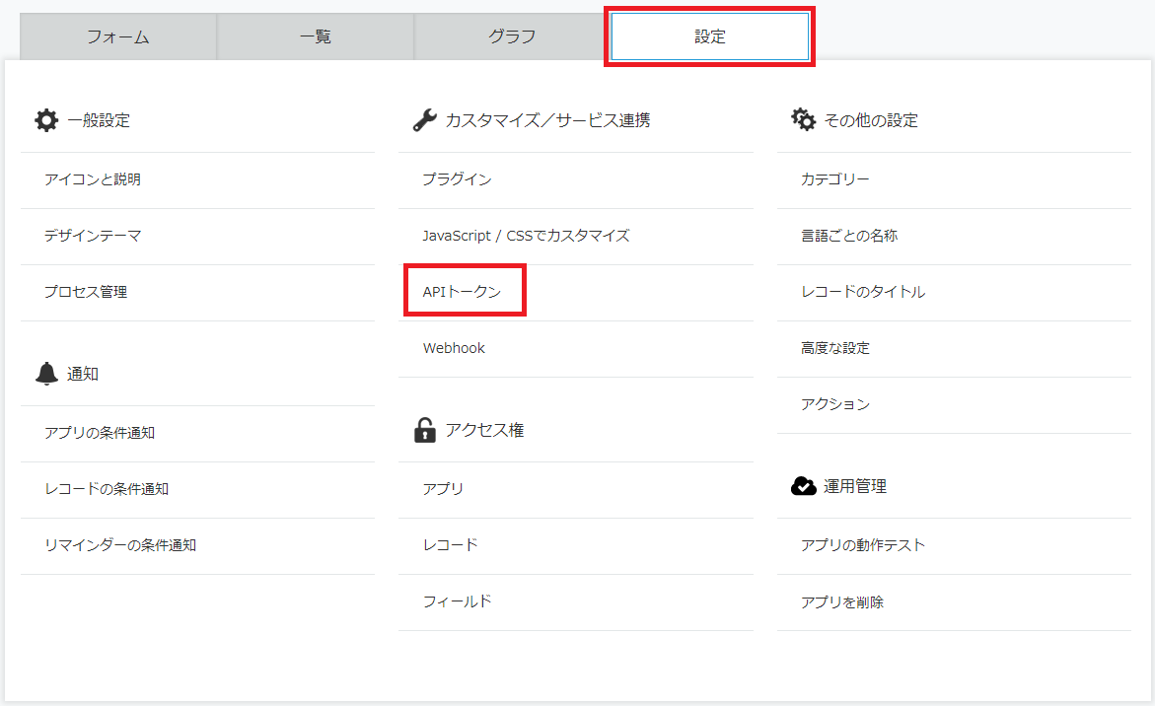Viewport: 1155px width, 706px height.
Task: Open プロセス管理 settings
Action: click(x=86, y=292)
